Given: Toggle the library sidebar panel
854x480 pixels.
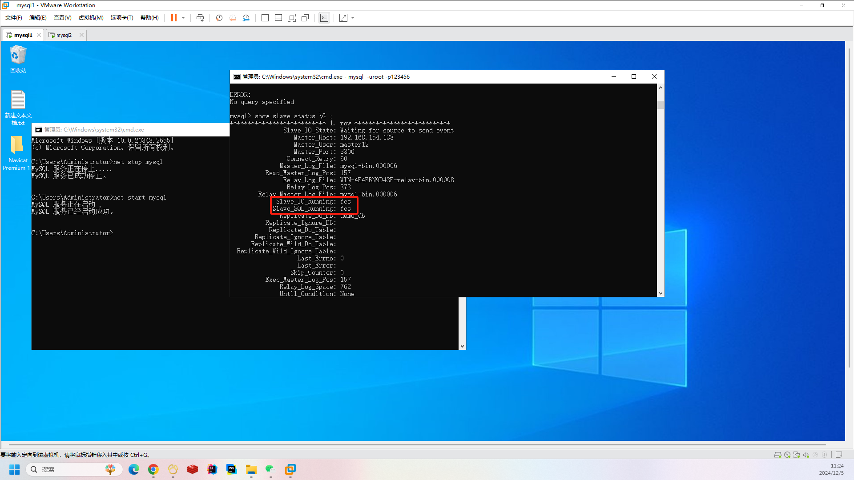Looking at the screenshot, I should tap(265, 18).
